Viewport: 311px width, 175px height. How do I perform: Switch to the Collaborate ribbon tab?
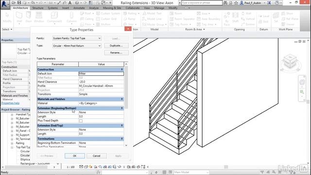point(133,8)
